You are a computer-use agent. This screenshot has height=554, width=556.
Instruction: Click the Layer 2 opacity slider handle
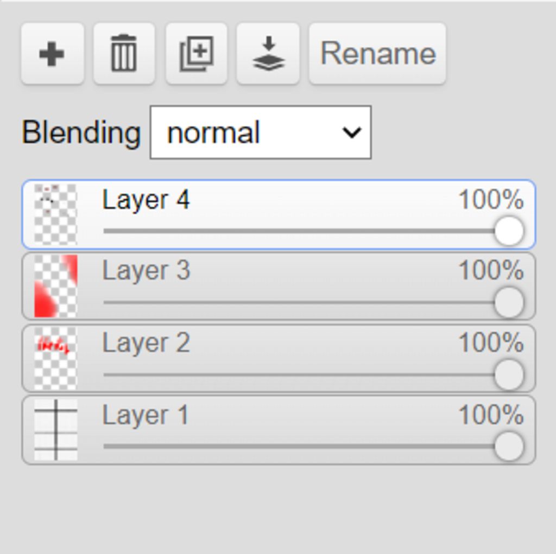click(509, 374)
